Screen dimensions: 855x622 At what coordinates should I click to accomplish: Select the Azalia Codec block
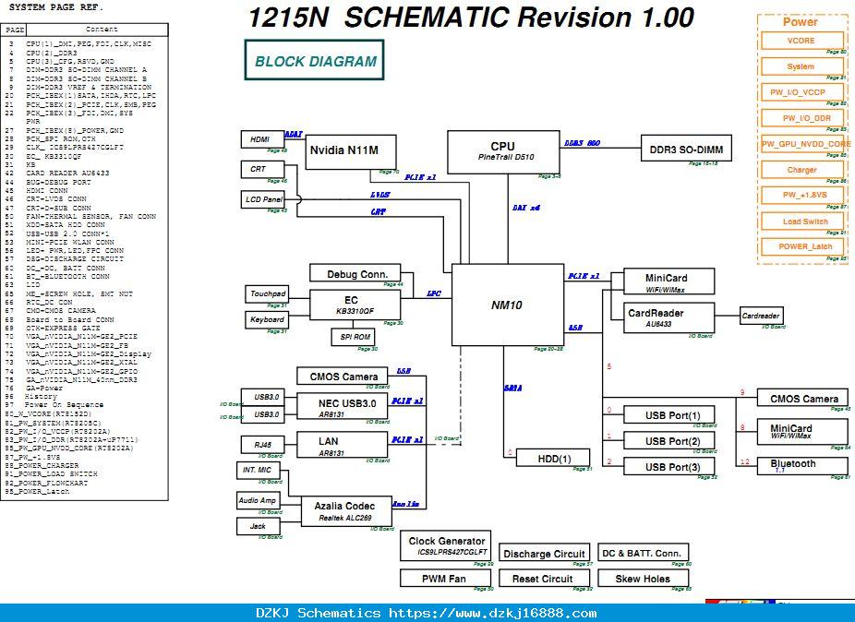point(346,510)
